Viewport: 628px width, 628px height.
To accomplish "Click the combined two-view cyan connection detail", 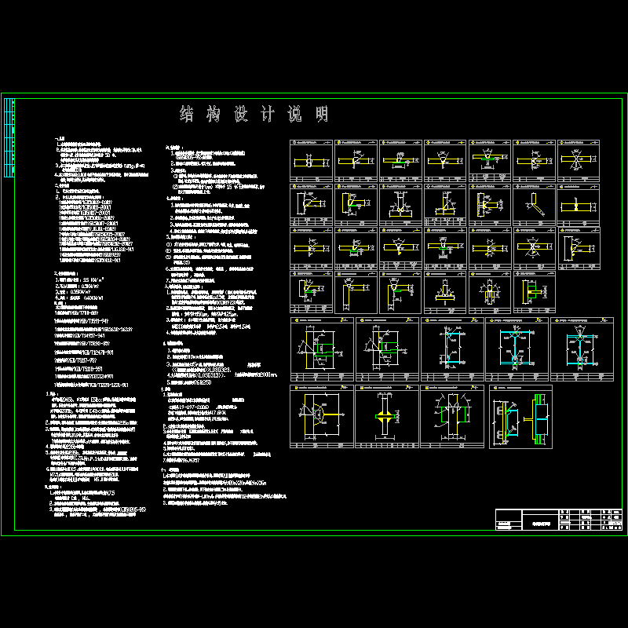I will point(520,418).
